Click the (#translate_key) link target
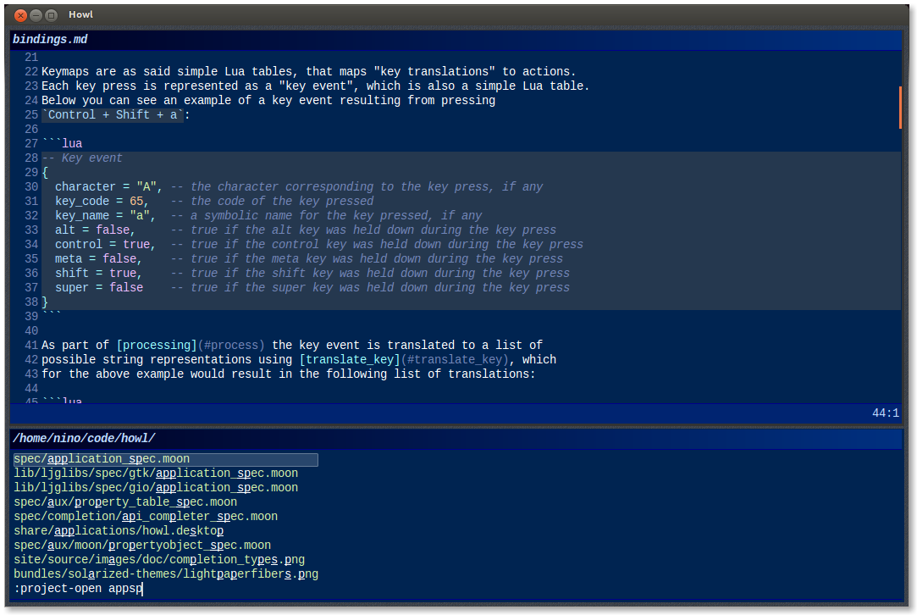 click(x=455, y=360)
